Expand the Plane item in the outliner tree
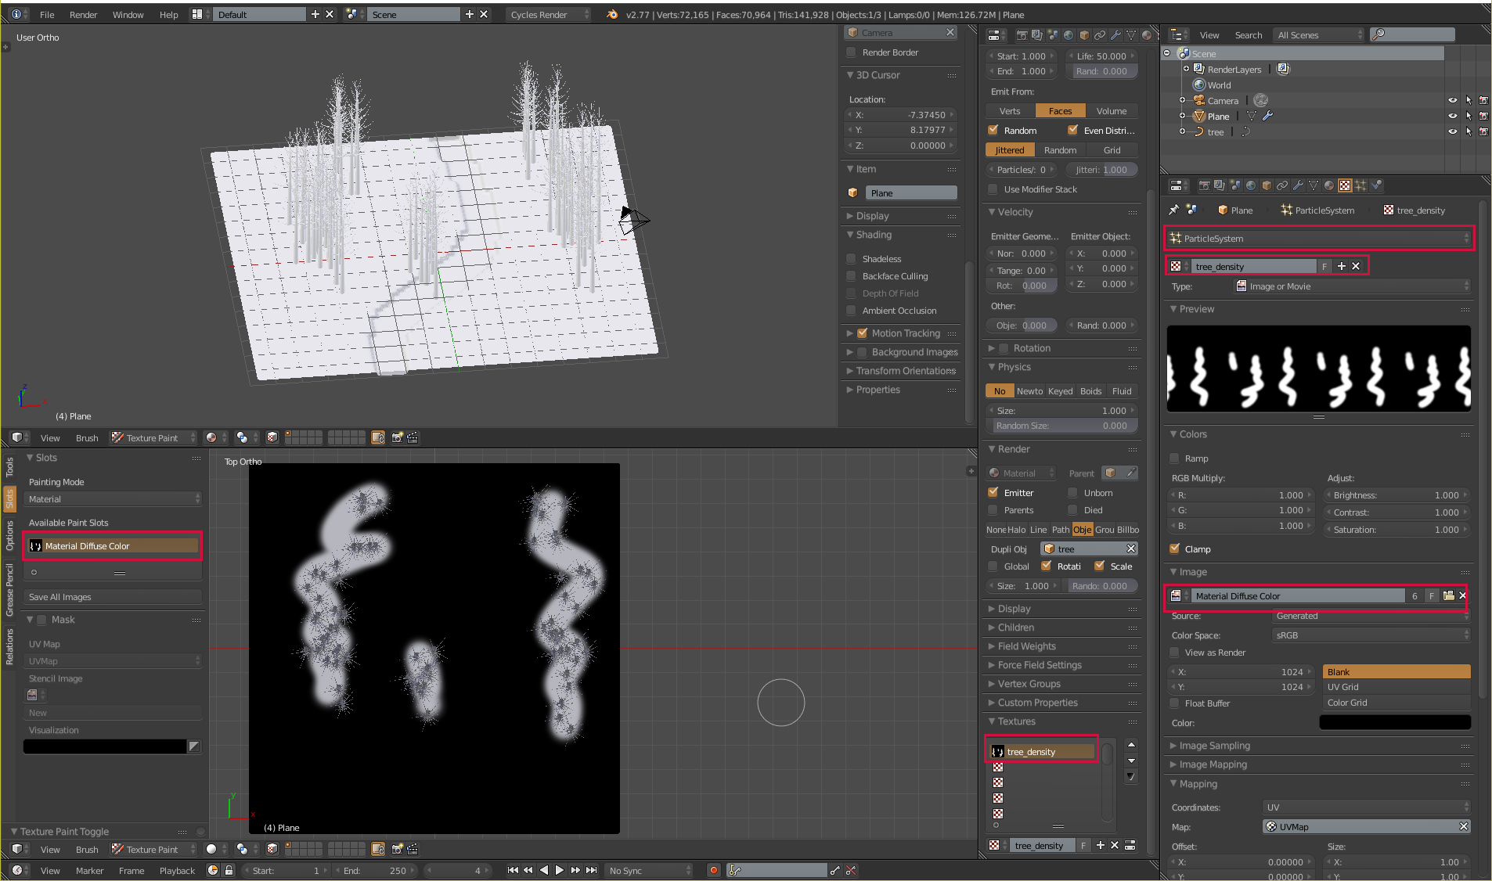This screenshot has width=1492, height=881. (x=1182, y=116)
